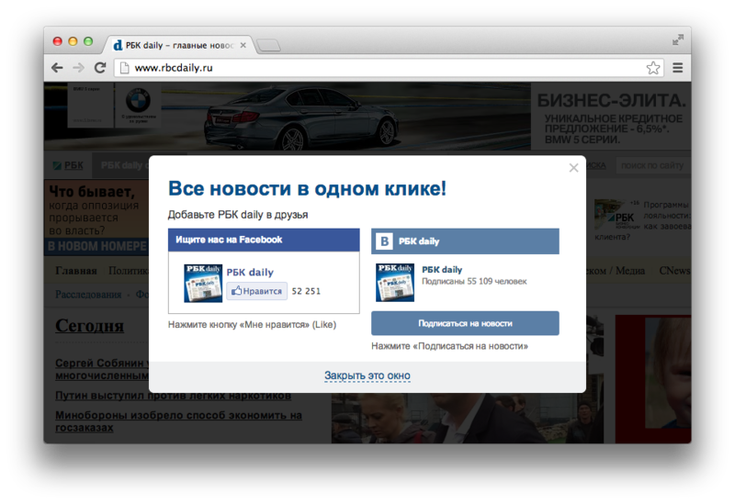The height and width of the screenshot is (504, 735).
Task: Reload the page with the refresh icon
Action: (100, 68)
